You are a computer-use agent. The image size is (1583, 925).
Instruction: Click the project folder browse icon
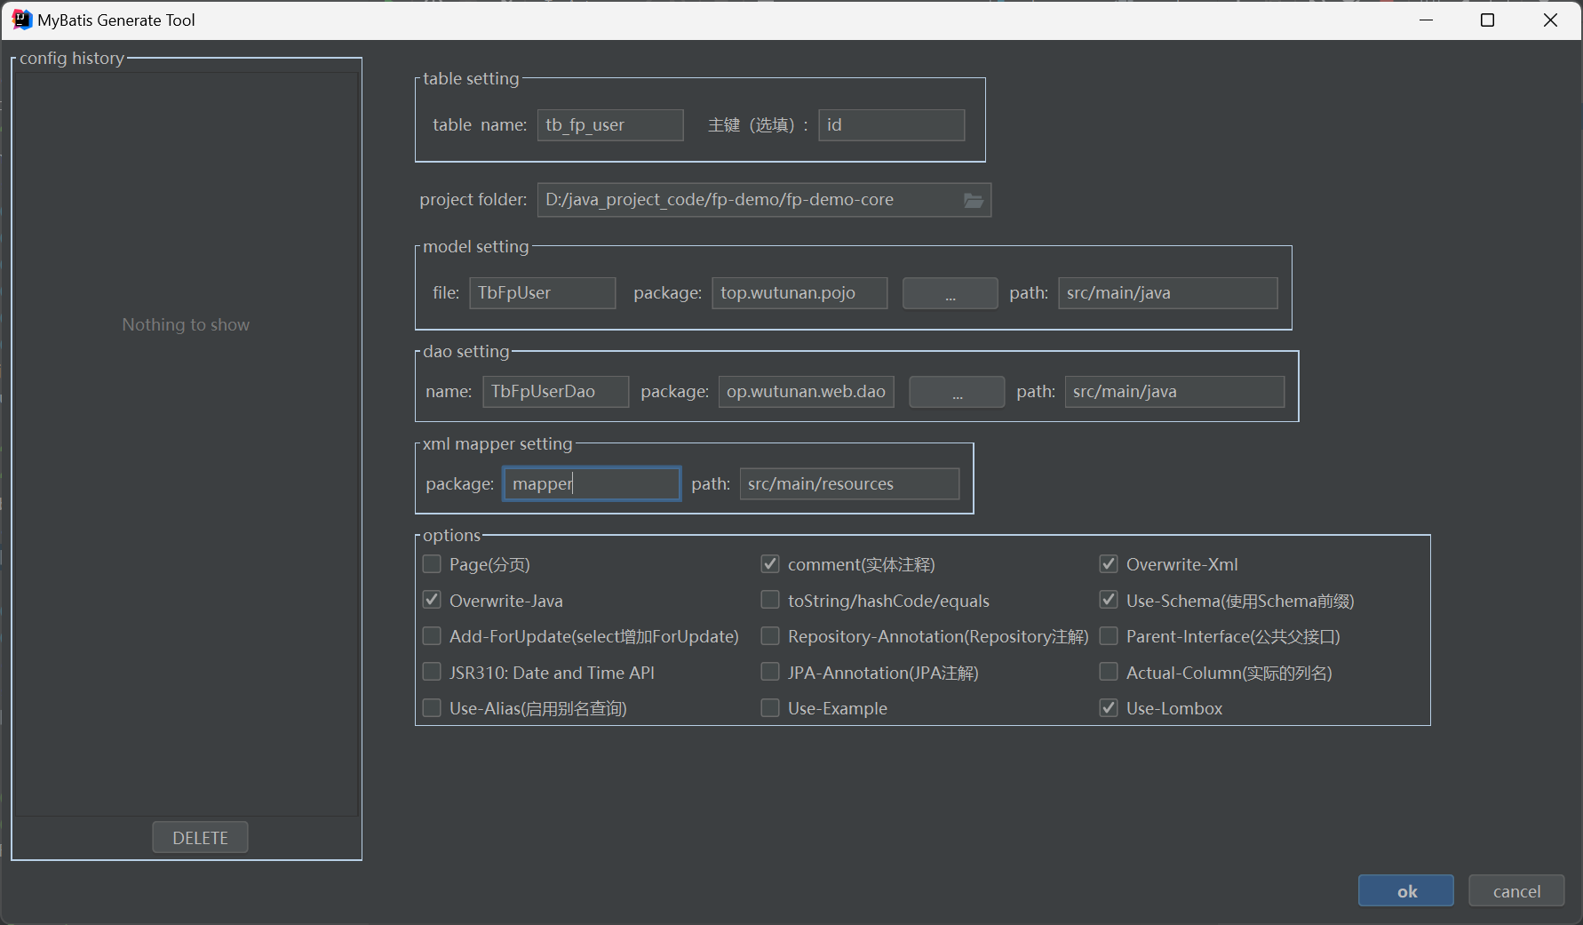(974, 201)
